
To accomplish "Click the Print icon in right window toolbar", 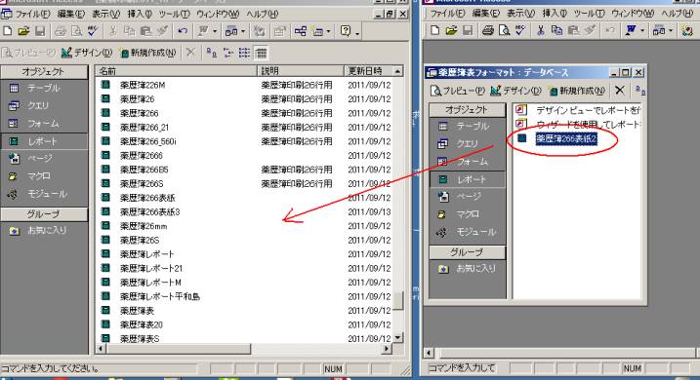I will click(x=488, y=30).
